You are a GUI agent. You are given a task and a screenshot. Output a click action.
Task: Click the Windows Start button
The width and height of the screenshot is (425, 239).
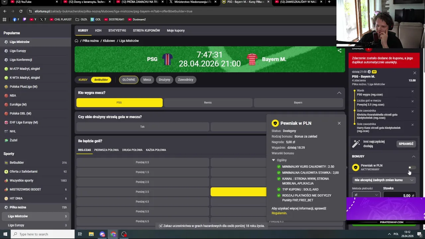(5, 234)
